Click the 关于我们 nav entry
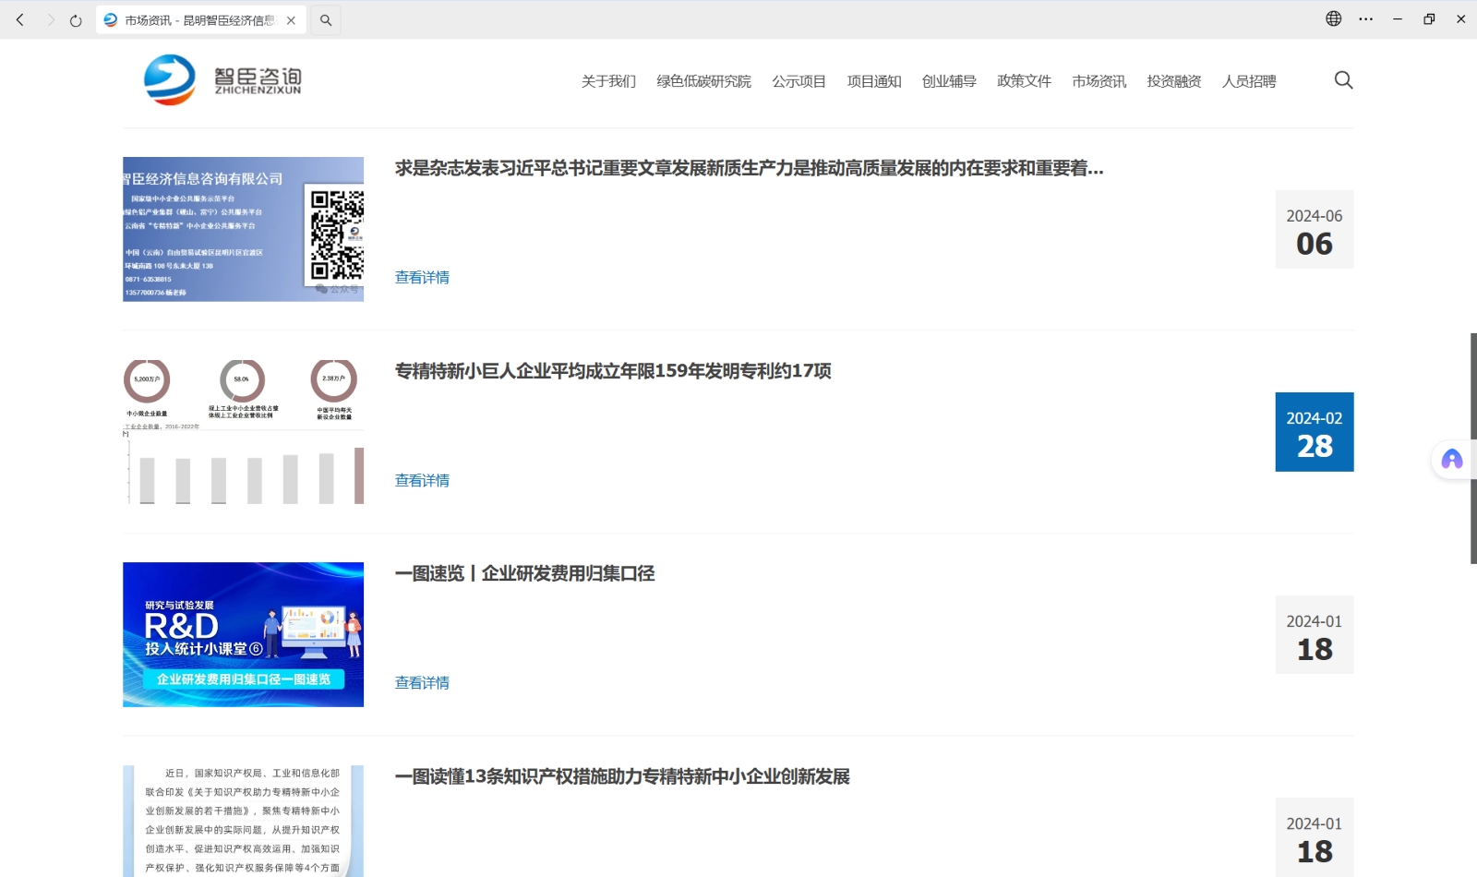Image resolution: width=1477 pixels, height=877 pixels. coord(608,80)
